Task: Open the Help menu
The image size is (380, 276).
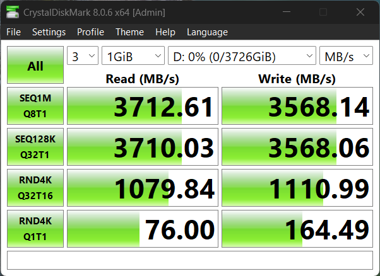Action: [165, 32]
